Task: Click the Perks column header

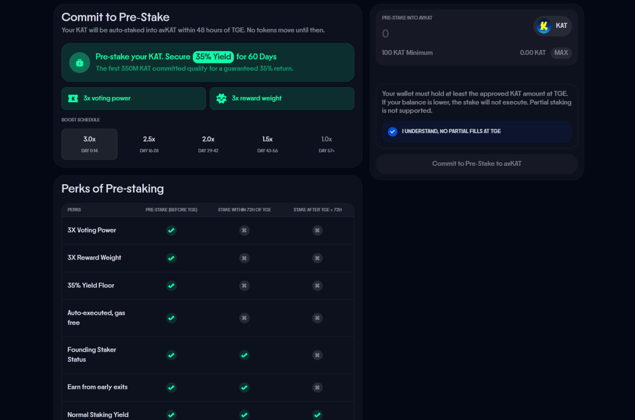Action: tap(74, 210)
